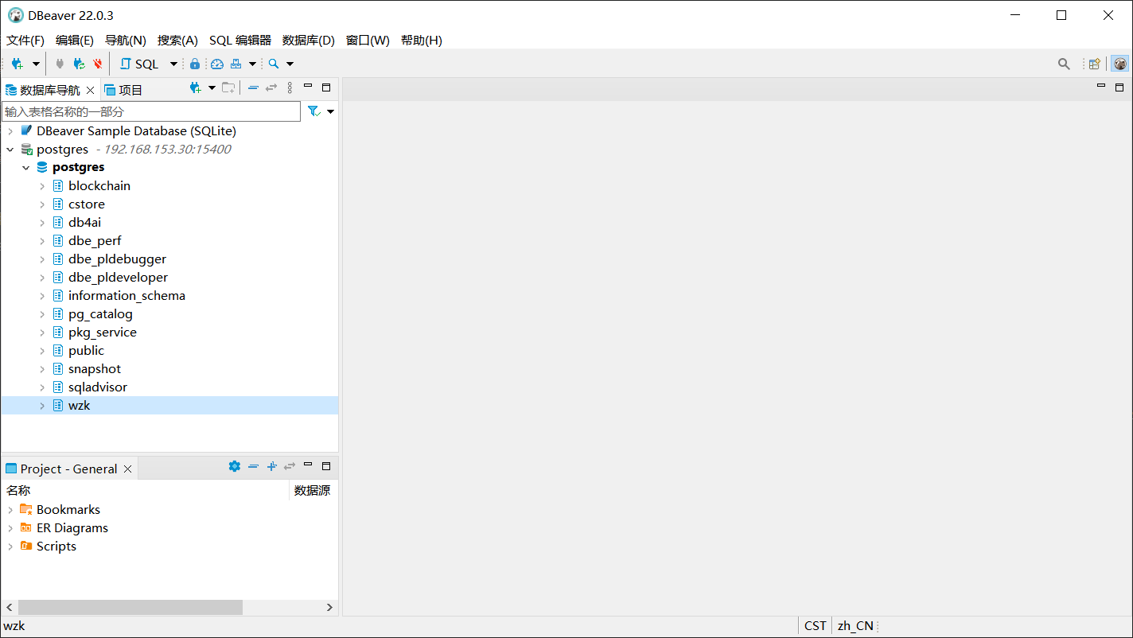The width and height of the screenshot is (1133, 638).
Task: Click the filter funnel icon in navigator
Action: [x=313, y=111]
